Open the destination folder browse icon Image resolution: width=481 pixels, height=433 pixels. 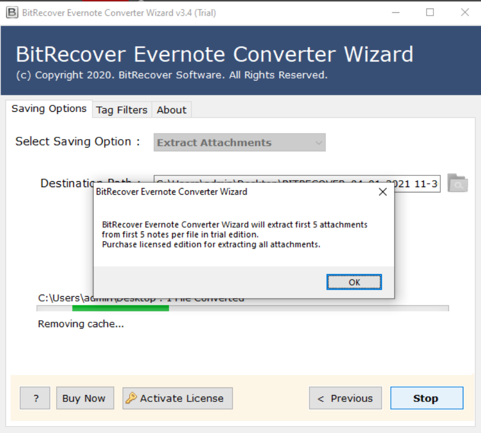(457, 183)
